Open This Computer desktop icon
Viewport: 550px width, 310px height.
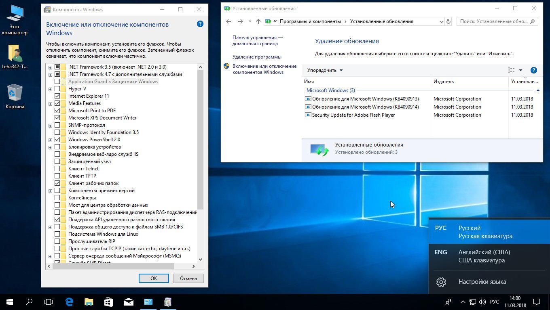[15, 19]
